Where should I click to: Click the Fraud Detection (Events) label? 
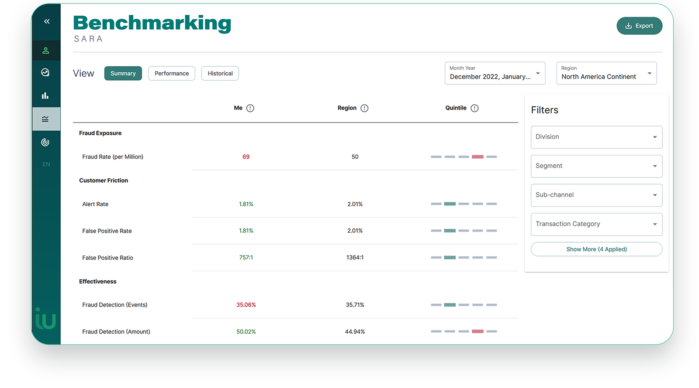(x=115, y=305)
